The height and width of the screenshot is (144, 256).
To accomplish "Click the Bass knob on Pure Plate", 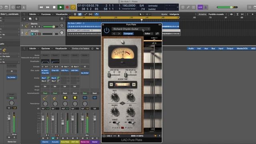I will tap(115, 97).
